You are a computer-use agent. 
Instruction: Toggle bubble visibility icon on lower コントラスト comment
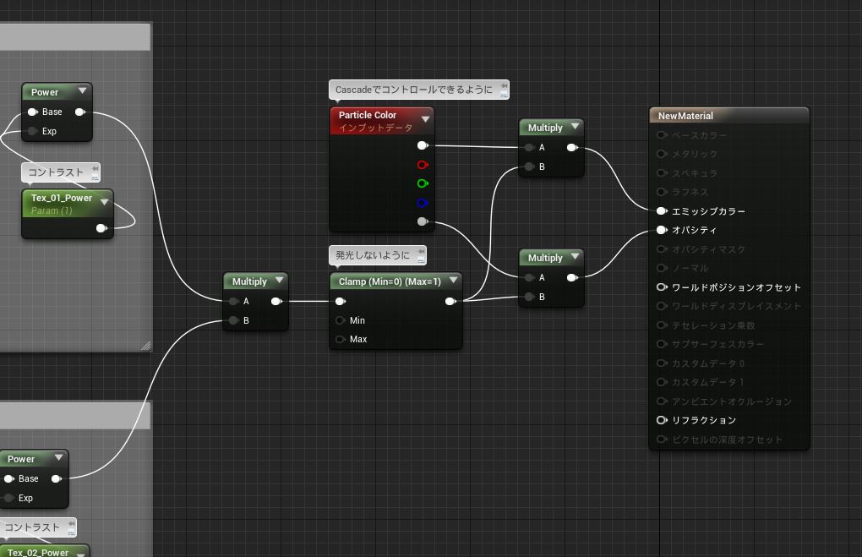click(71, 532)
